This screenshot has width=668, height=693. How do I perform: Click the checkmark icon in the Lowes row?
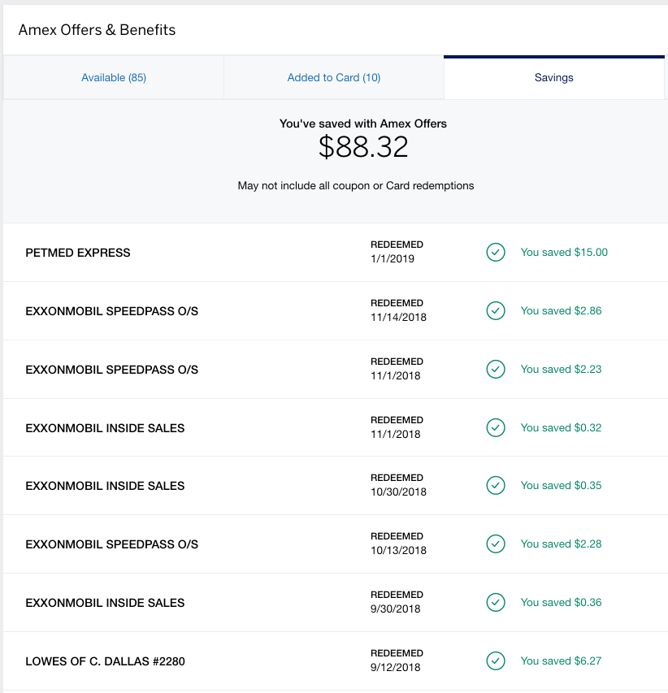[496, 661]
